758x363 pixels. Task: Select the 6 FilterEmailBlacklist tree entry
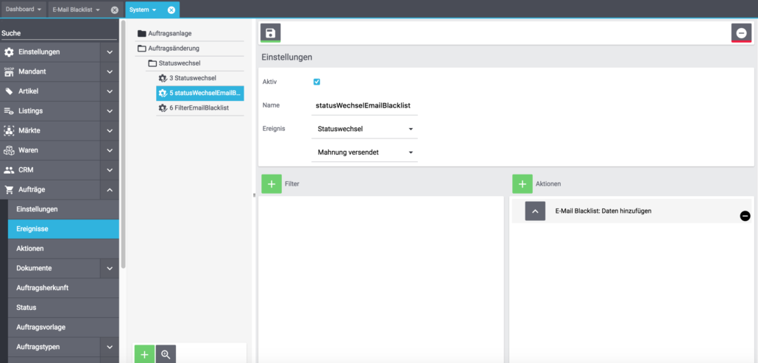click(x=200, y=108)
